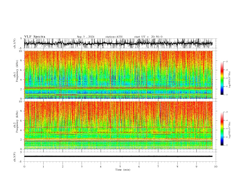The height and width of the screenshot is (187, 243).
Task: Click the ch.2 "Frequency (kHz)" axis label
Action: pyautogui.click(x=17, y=122)
